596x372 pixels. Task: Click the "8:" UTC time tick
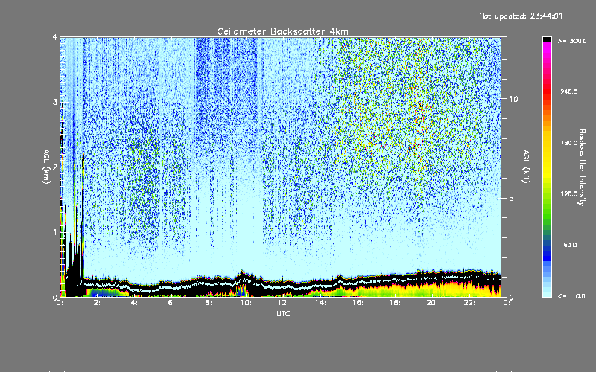click(209, 303)
